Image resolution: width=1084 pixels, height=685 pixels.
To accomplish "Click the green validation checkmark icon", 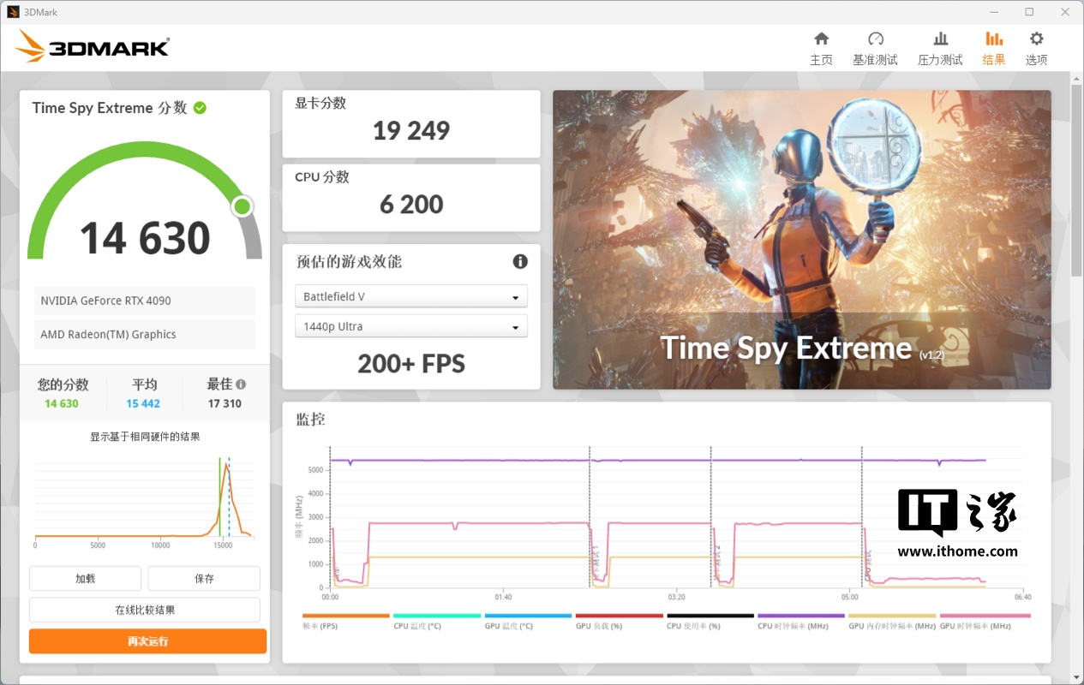I will point(200,108).
